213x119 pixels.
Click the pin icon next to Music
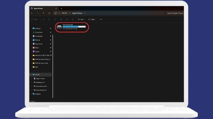click(50, 48)
